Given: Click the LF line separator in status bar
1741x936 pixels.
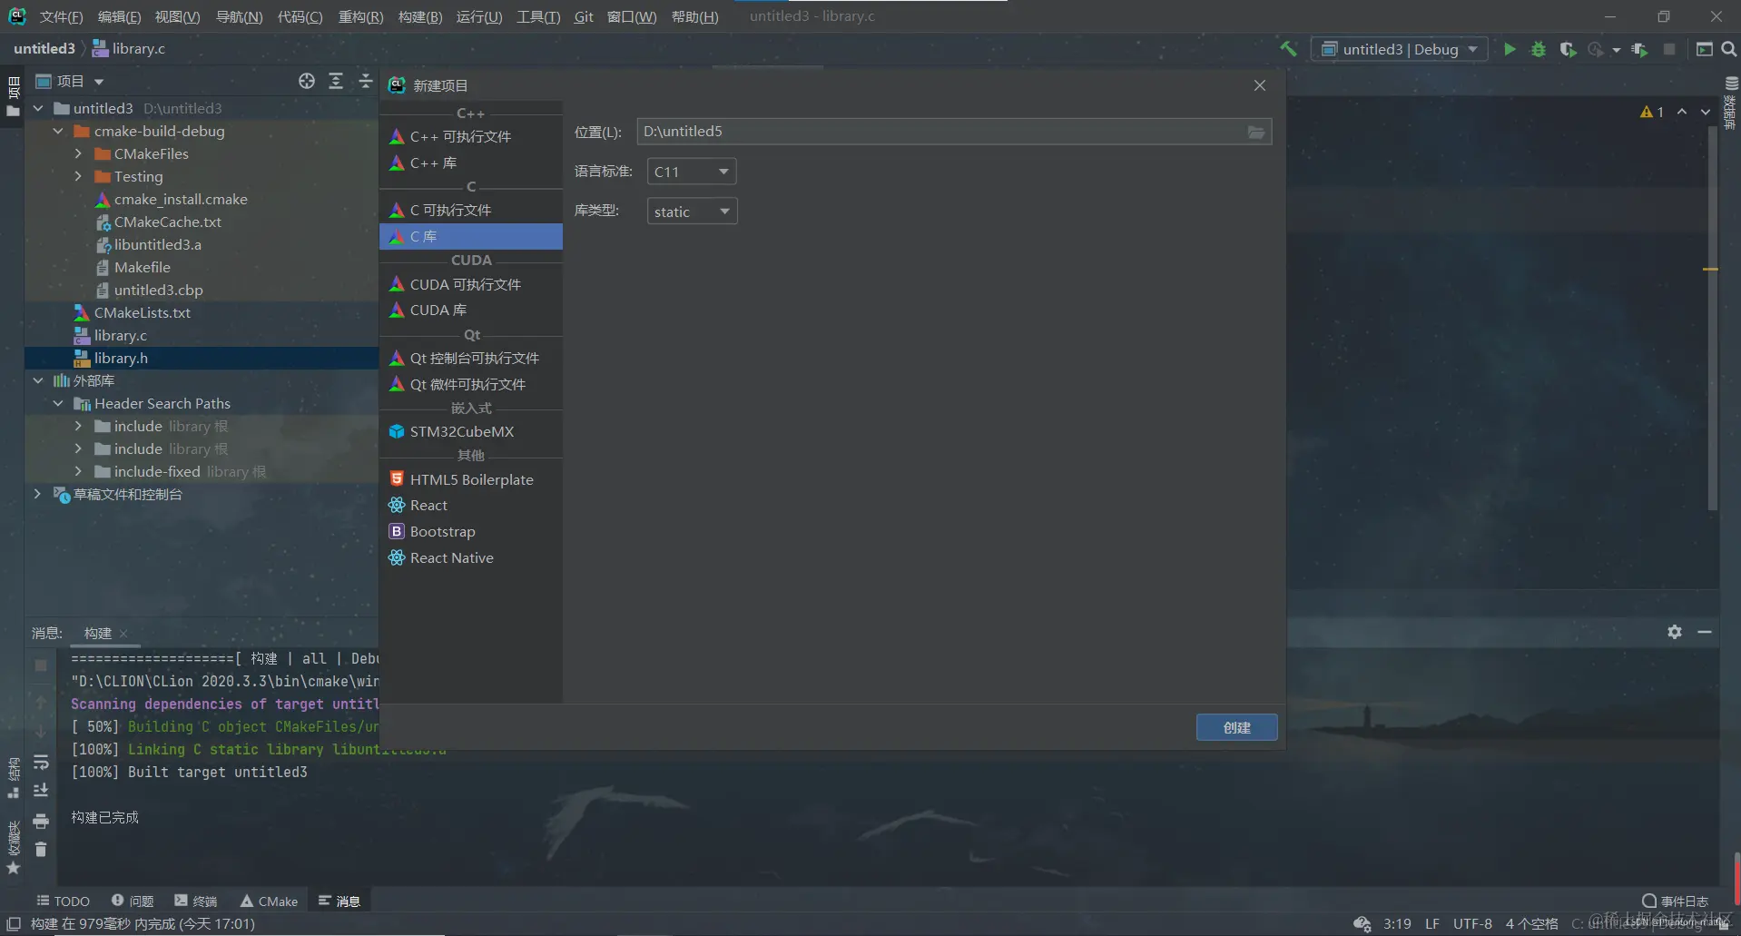Looking at the screenshot, I should pyautogui.click(x=1432, y=923).
